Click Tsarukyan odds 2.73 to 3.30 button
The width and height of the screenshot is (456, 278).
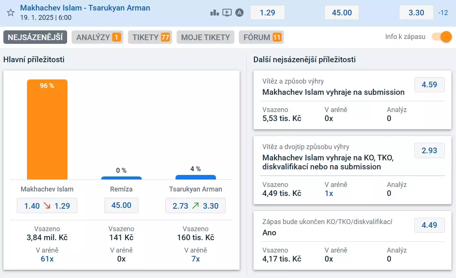195,206
